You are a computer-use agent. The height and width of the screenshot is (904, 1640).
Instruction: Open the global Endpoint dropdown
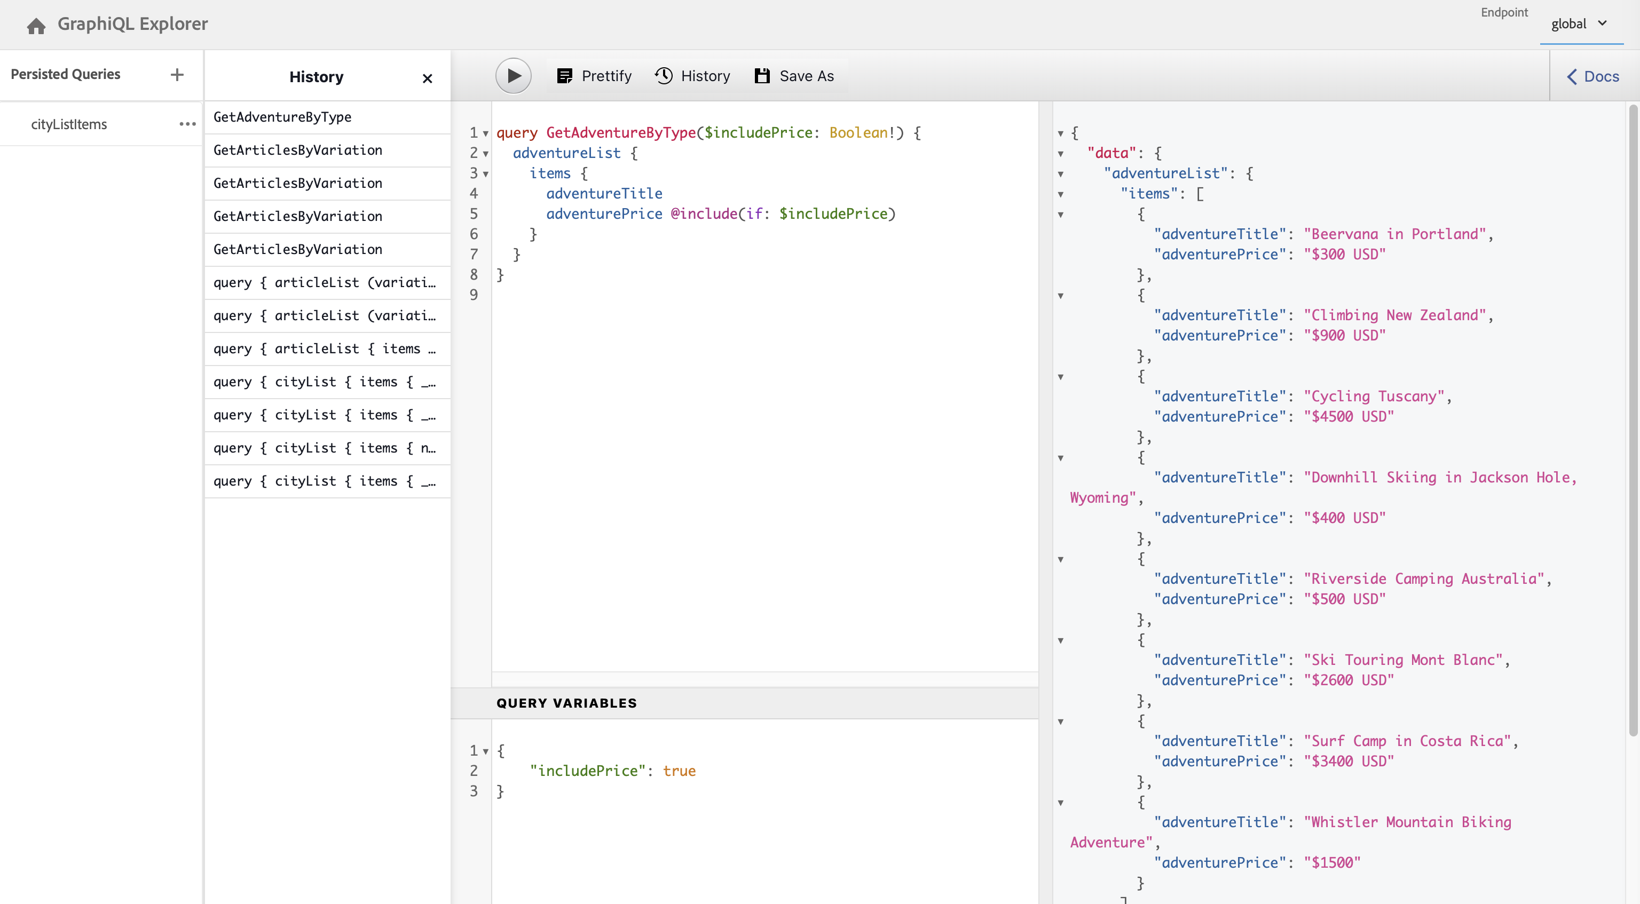[1580, 24]
